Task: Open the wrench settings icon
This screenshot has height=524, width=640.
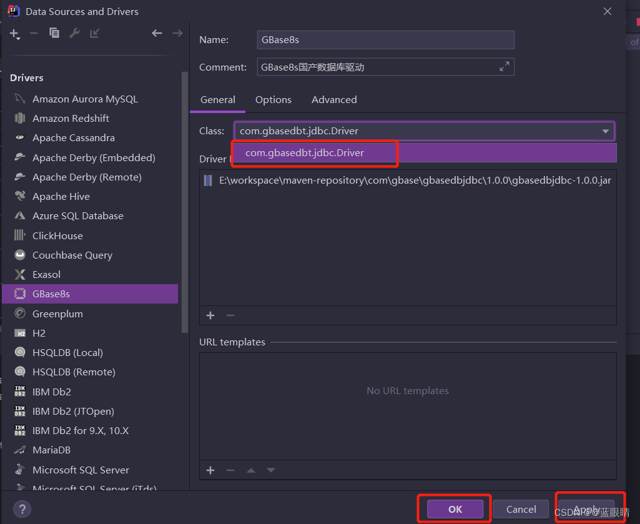Action: (x=74, y=33)
